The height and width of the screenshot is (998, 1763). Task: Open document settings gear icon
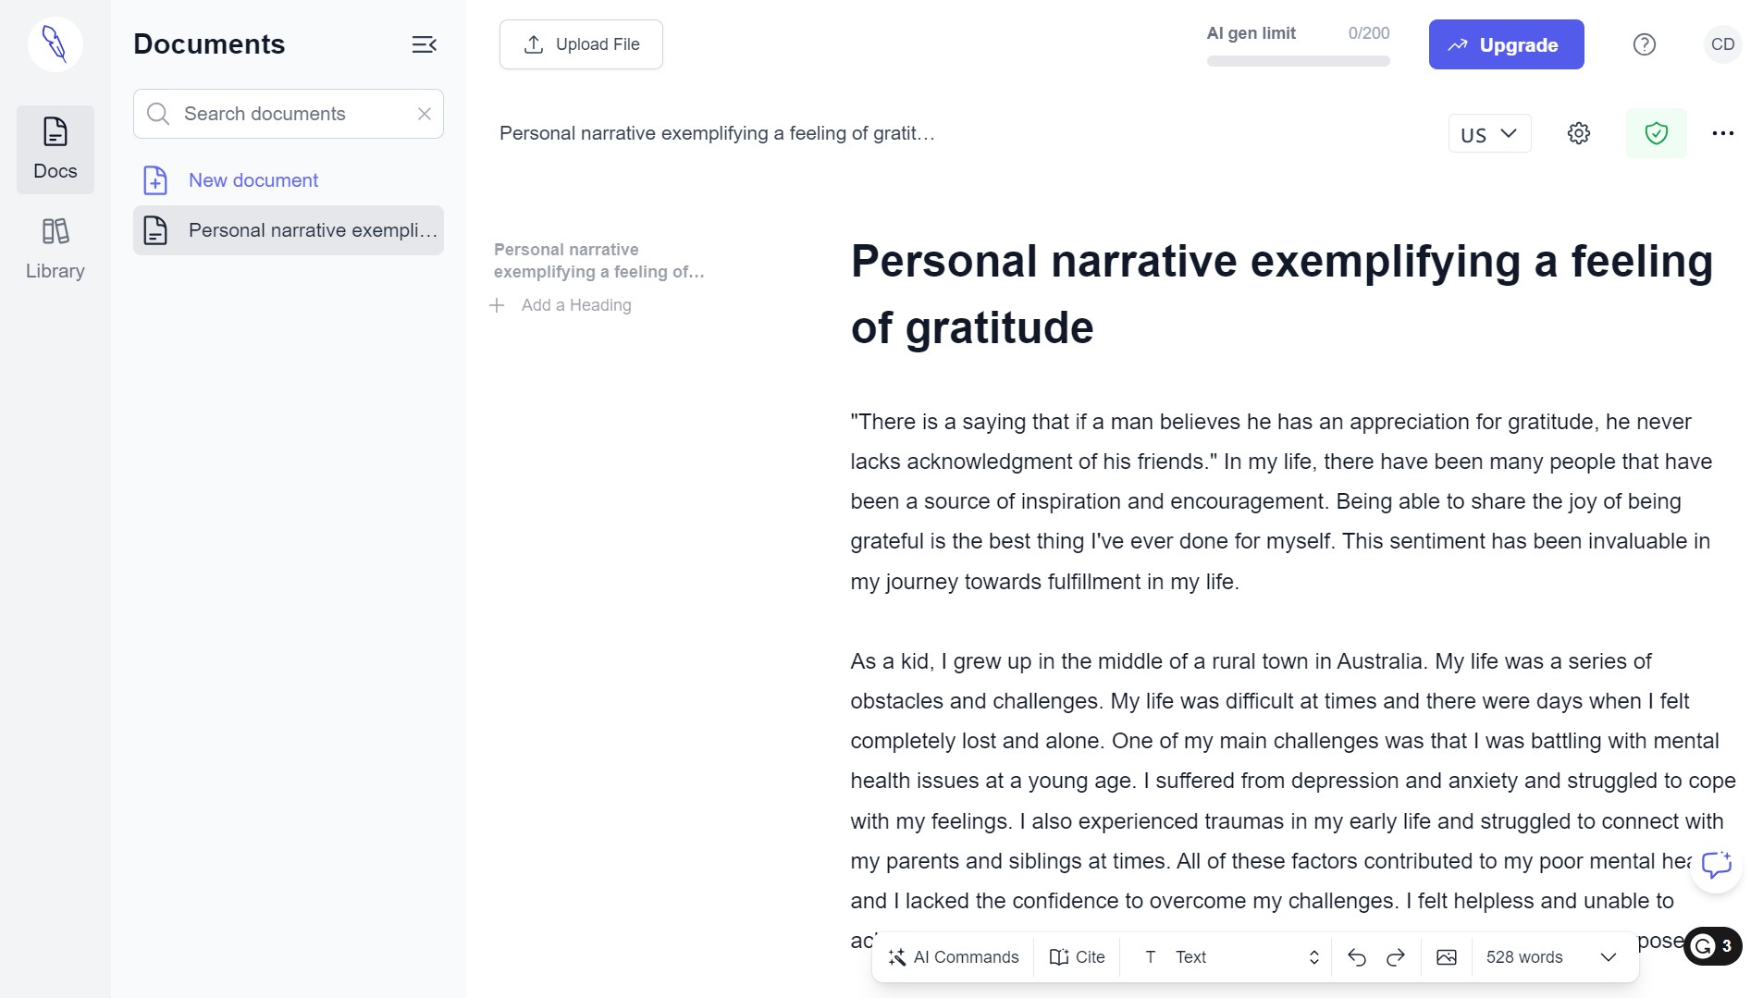pos(1579,134)
